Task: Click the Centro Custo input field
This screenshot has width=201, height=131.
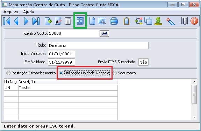Action: 74,33
